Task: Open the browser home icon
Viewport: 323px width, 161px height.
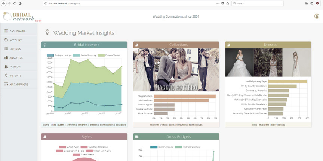Action: pos(20,3)
